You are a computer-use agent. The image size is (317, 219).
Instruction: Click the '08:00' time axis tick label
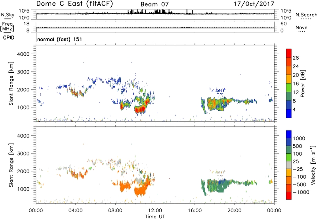click(x=115, y=211)
